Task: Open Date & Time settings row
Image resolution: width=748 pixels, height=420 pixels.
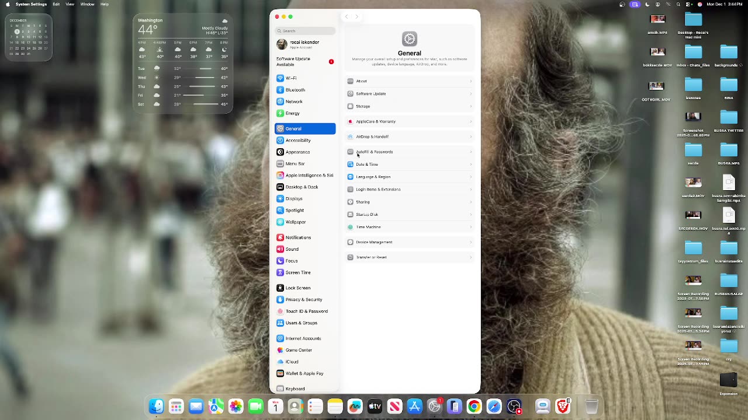Action: [409, 164]
